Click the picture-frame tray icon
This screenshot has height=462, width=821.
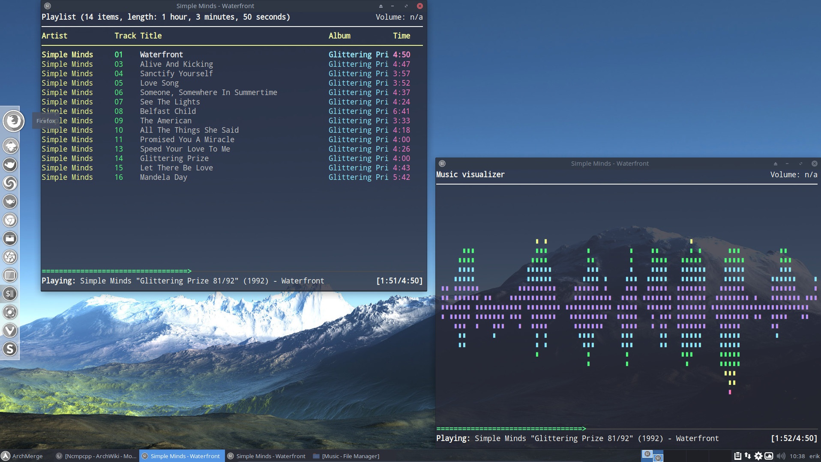(769, 456)
